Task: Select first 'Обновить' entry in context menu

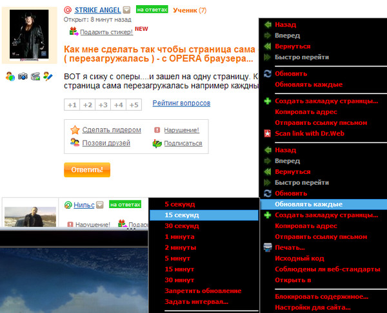Action: (291, 73)
